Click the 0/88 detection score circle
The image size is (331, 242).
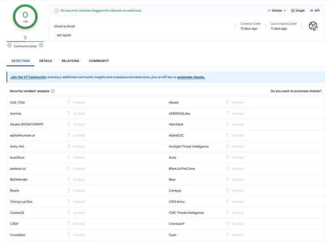point(25,17)
